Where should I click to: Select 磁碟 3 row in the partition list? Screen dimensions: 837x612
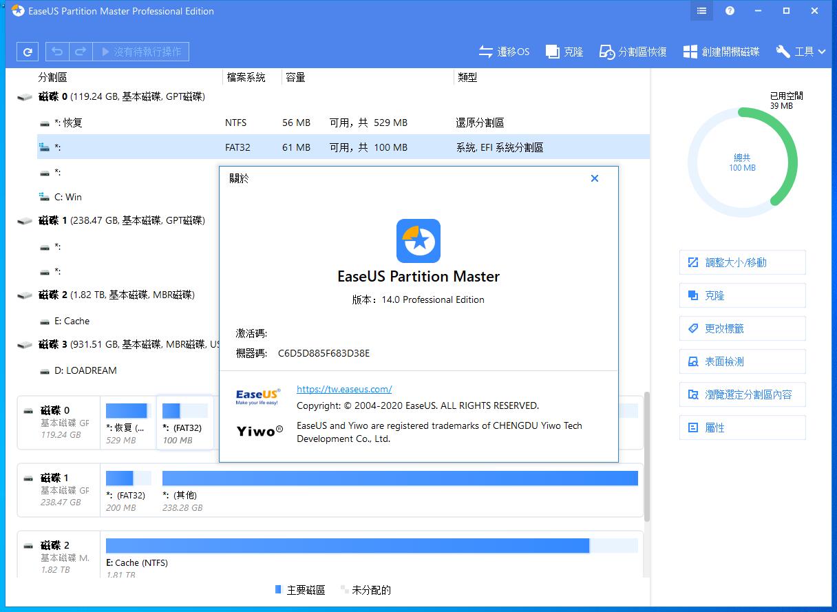117,344
